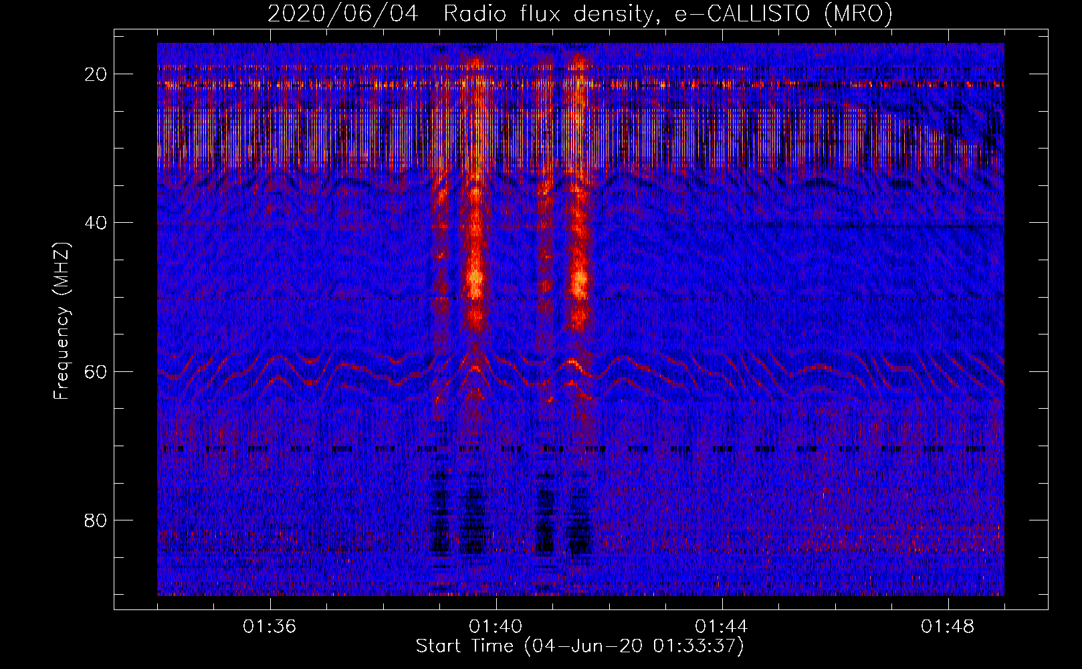Click the 01:48 time tick label
The height and width of the screenshot is (669, 1082).
948,627
